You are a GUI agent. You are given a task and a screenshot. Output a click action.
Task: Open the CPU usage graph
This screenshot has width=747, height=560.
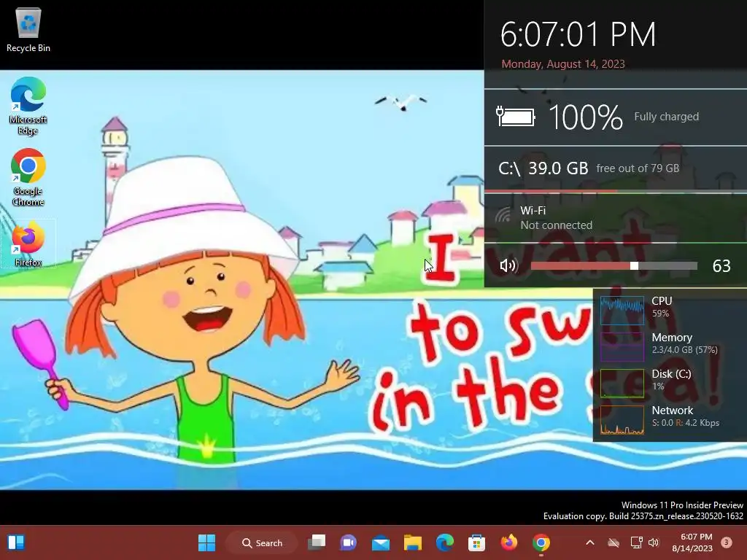coord(622,311)
